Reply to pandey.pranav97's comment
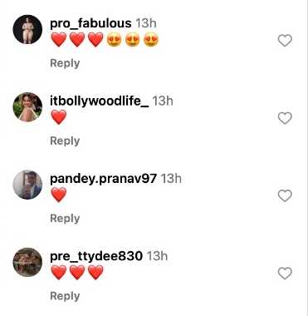308x316 pixels. [65, 219]
